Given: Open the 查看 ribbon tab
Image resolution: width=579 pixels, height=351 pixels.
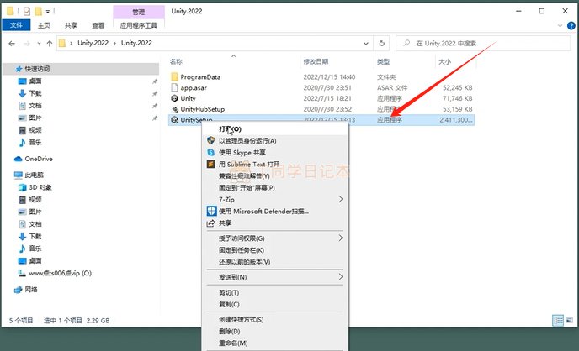Looking at the screenshot, I should click(x=98, y=25).
